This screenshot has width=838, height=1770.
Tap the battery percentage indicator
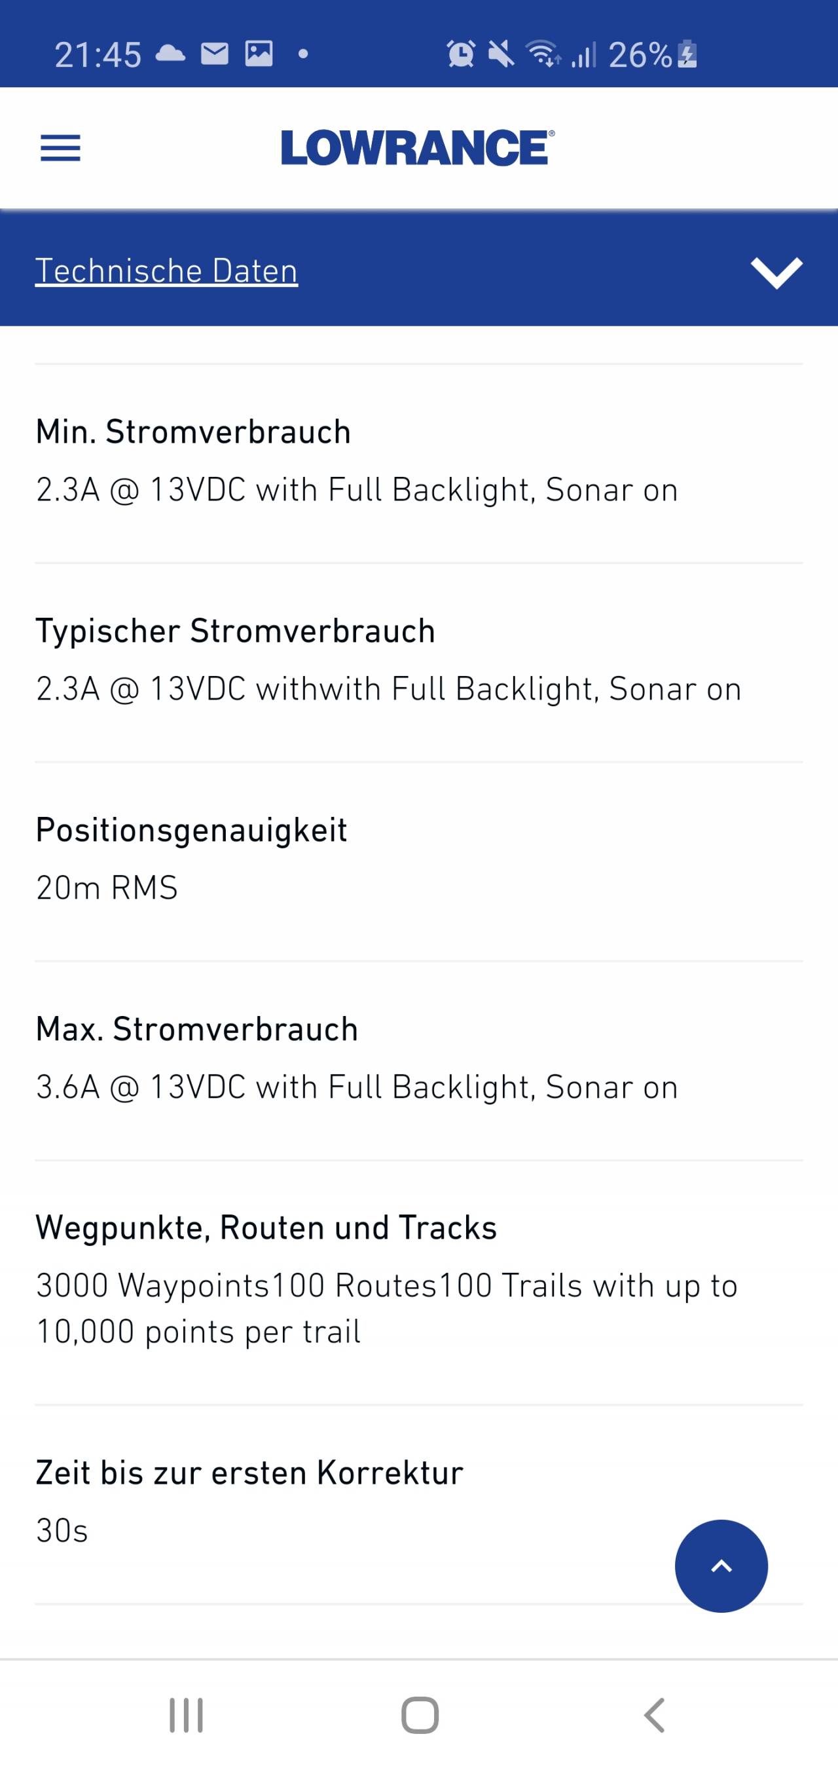651,54
